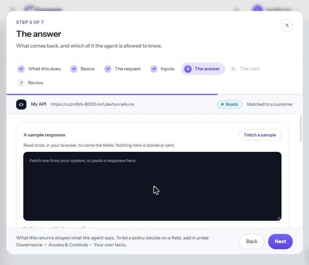Click the step 5 number badge
309x265 pixels.
[x=188, y=69]
